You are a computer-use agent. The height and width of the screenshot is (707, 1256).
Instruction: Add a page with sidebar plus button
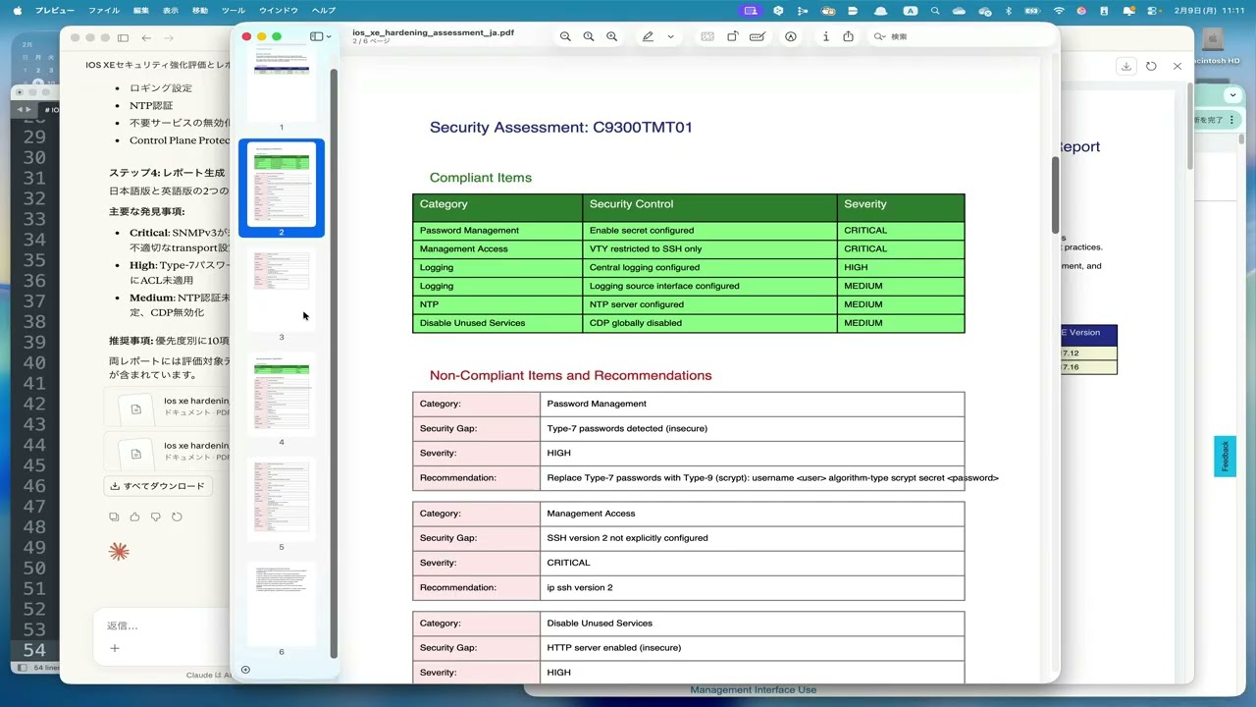(x=245, y=670)
